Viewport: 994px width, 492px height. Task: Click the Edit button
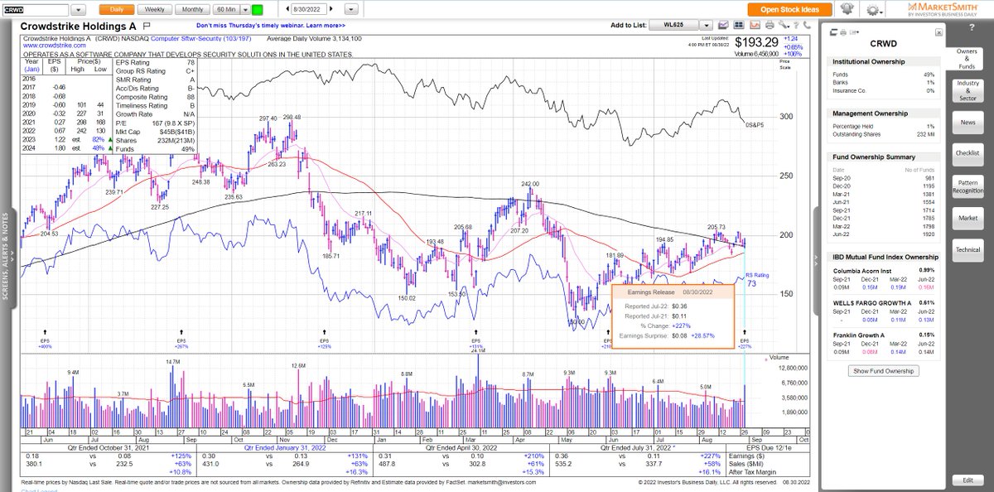[967, 480]
